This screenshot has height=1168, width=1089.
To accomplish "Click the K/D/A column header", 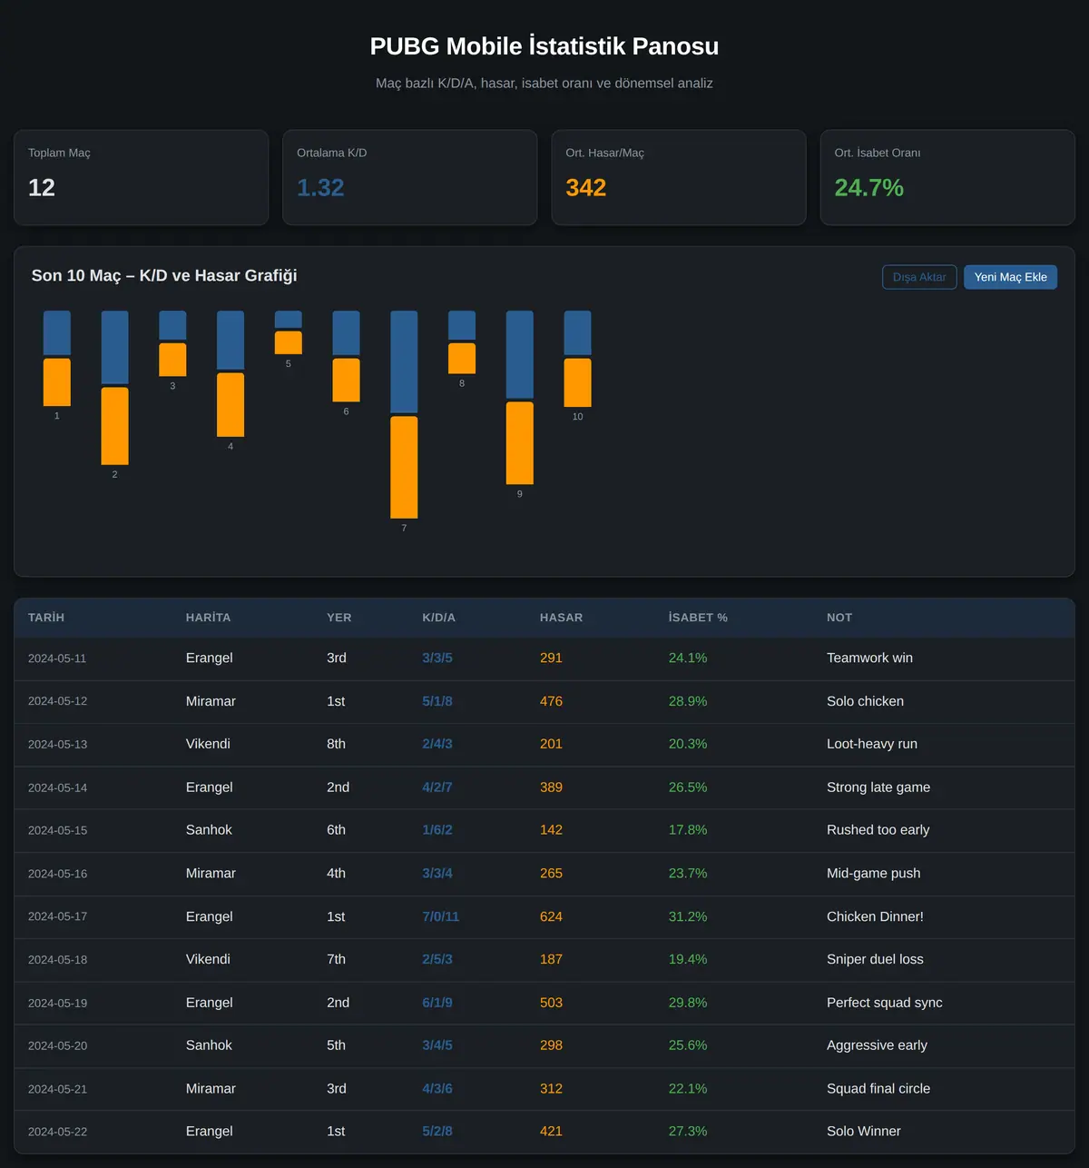I will tap(439, 618).
